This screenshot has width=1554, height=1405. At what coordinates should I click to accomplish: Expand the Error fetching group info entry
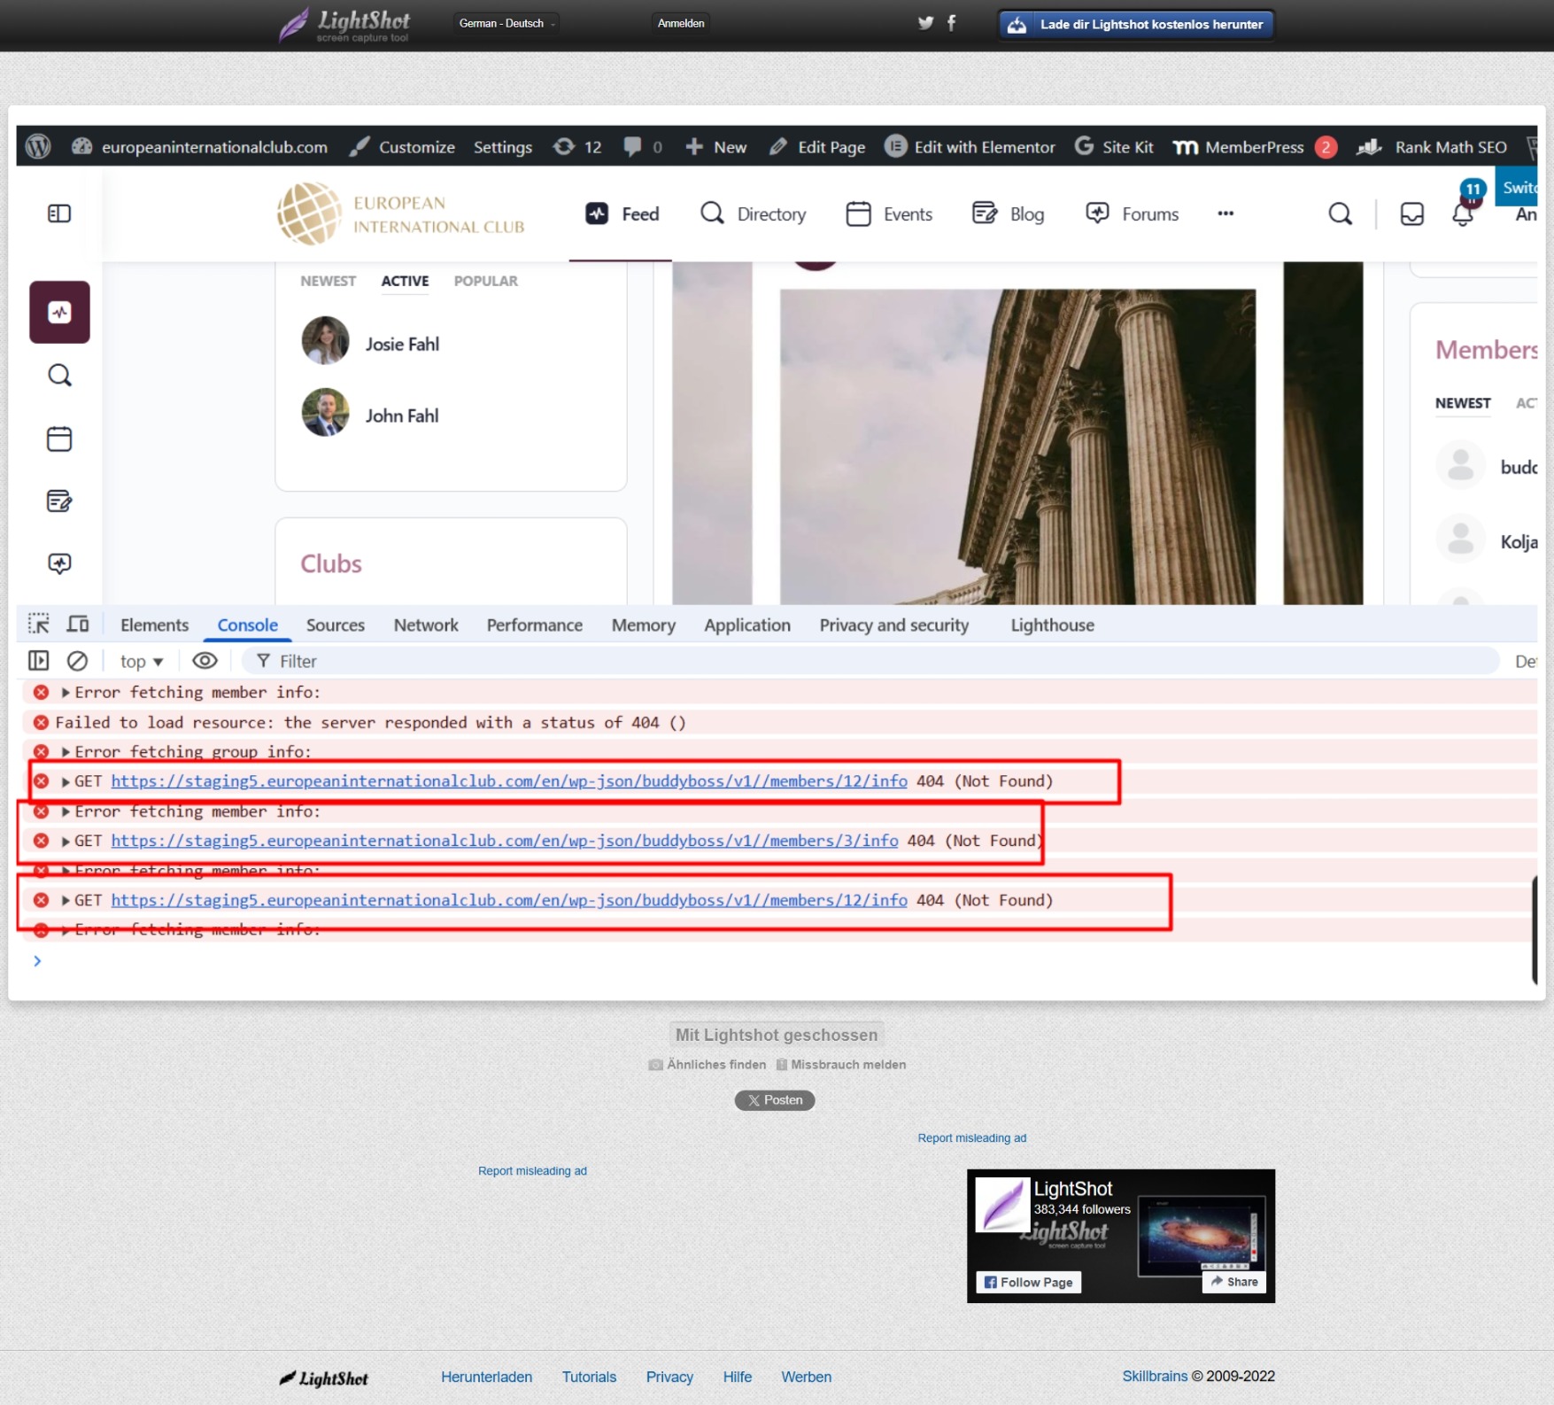pyautogui.click(x=66, y=752)
